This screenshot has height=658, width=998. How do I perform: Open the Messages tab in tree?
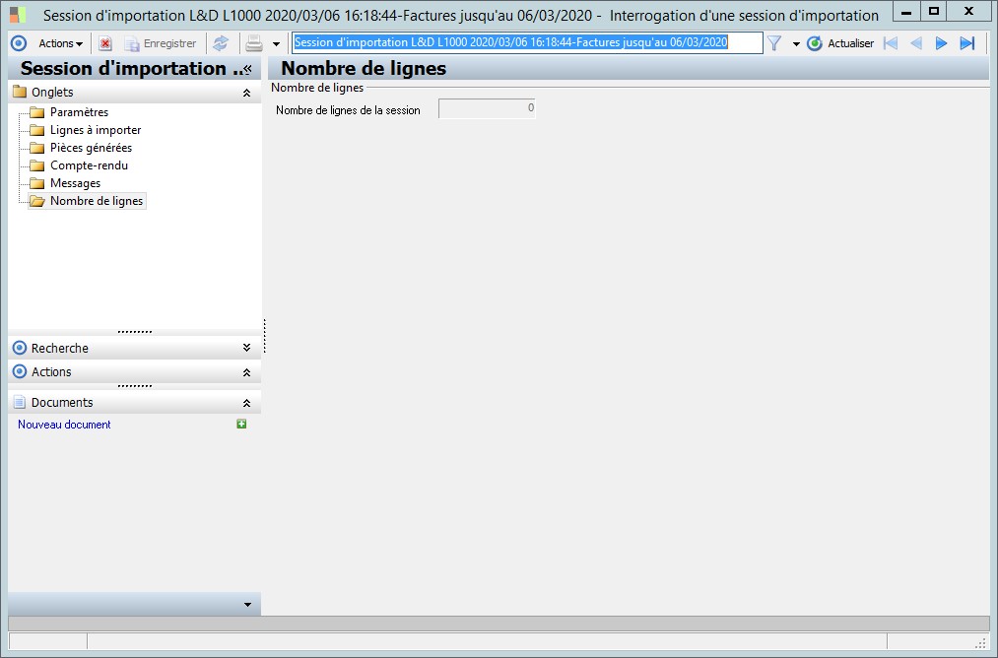(75, 183)
